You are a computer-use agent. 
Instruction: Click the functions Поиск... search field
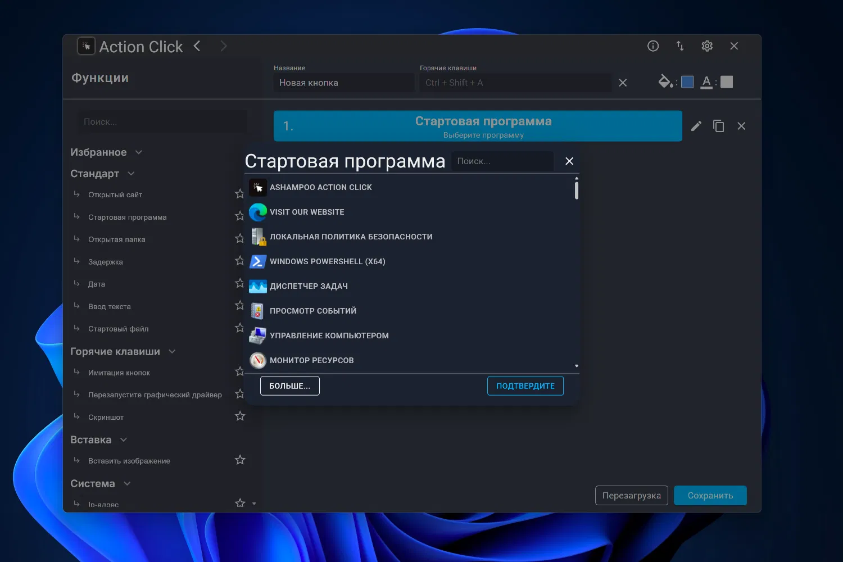coord(162,122)
